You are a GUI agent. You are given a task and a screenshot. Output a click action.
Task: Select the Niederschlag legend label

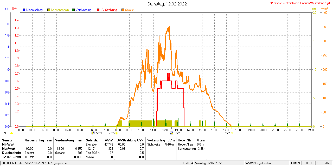click(x=34, y=10)
